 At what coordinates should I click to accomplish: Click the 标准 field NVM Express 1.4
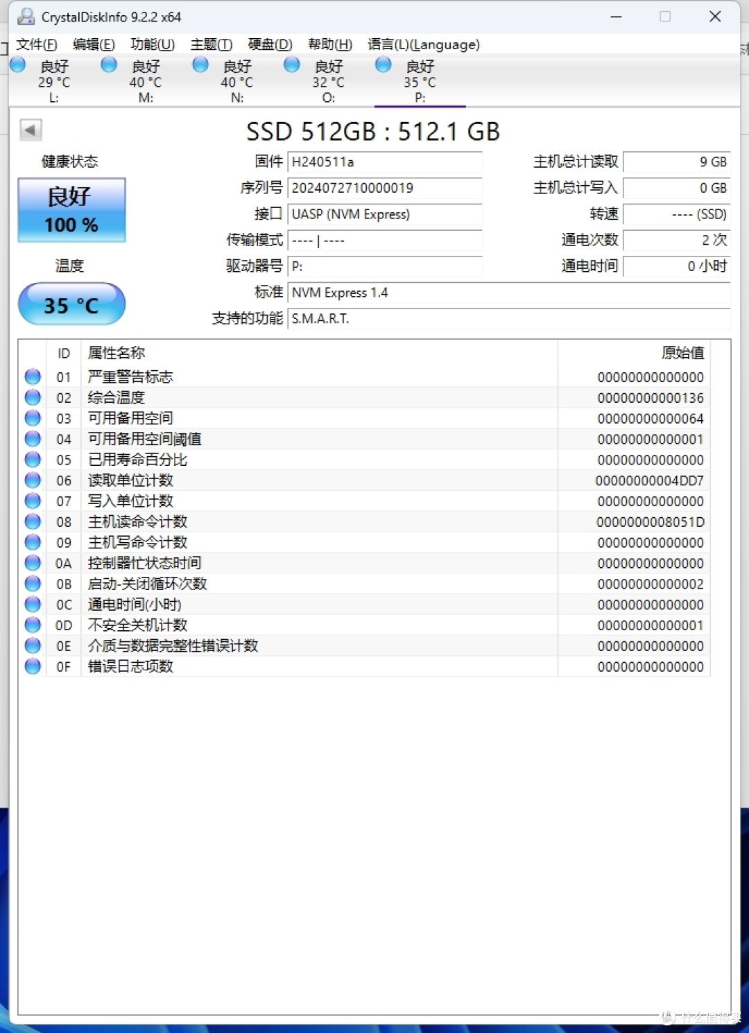(x=509, y=293)
